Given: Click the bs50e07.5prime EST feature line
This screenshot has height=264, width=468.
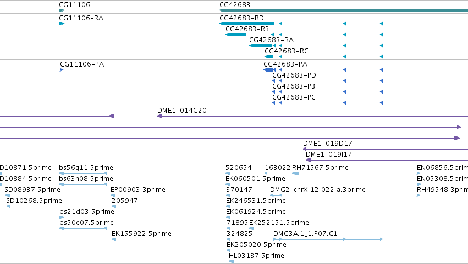Looking at the screenshot, I should point(83,228).
